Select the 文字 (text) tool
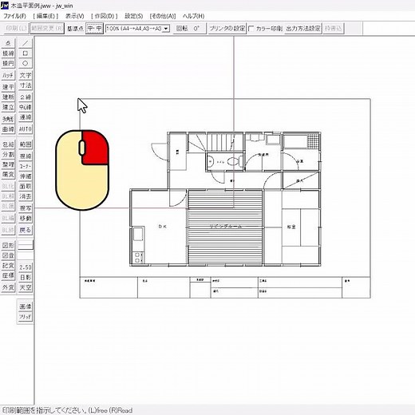 [x=26, y=75]
